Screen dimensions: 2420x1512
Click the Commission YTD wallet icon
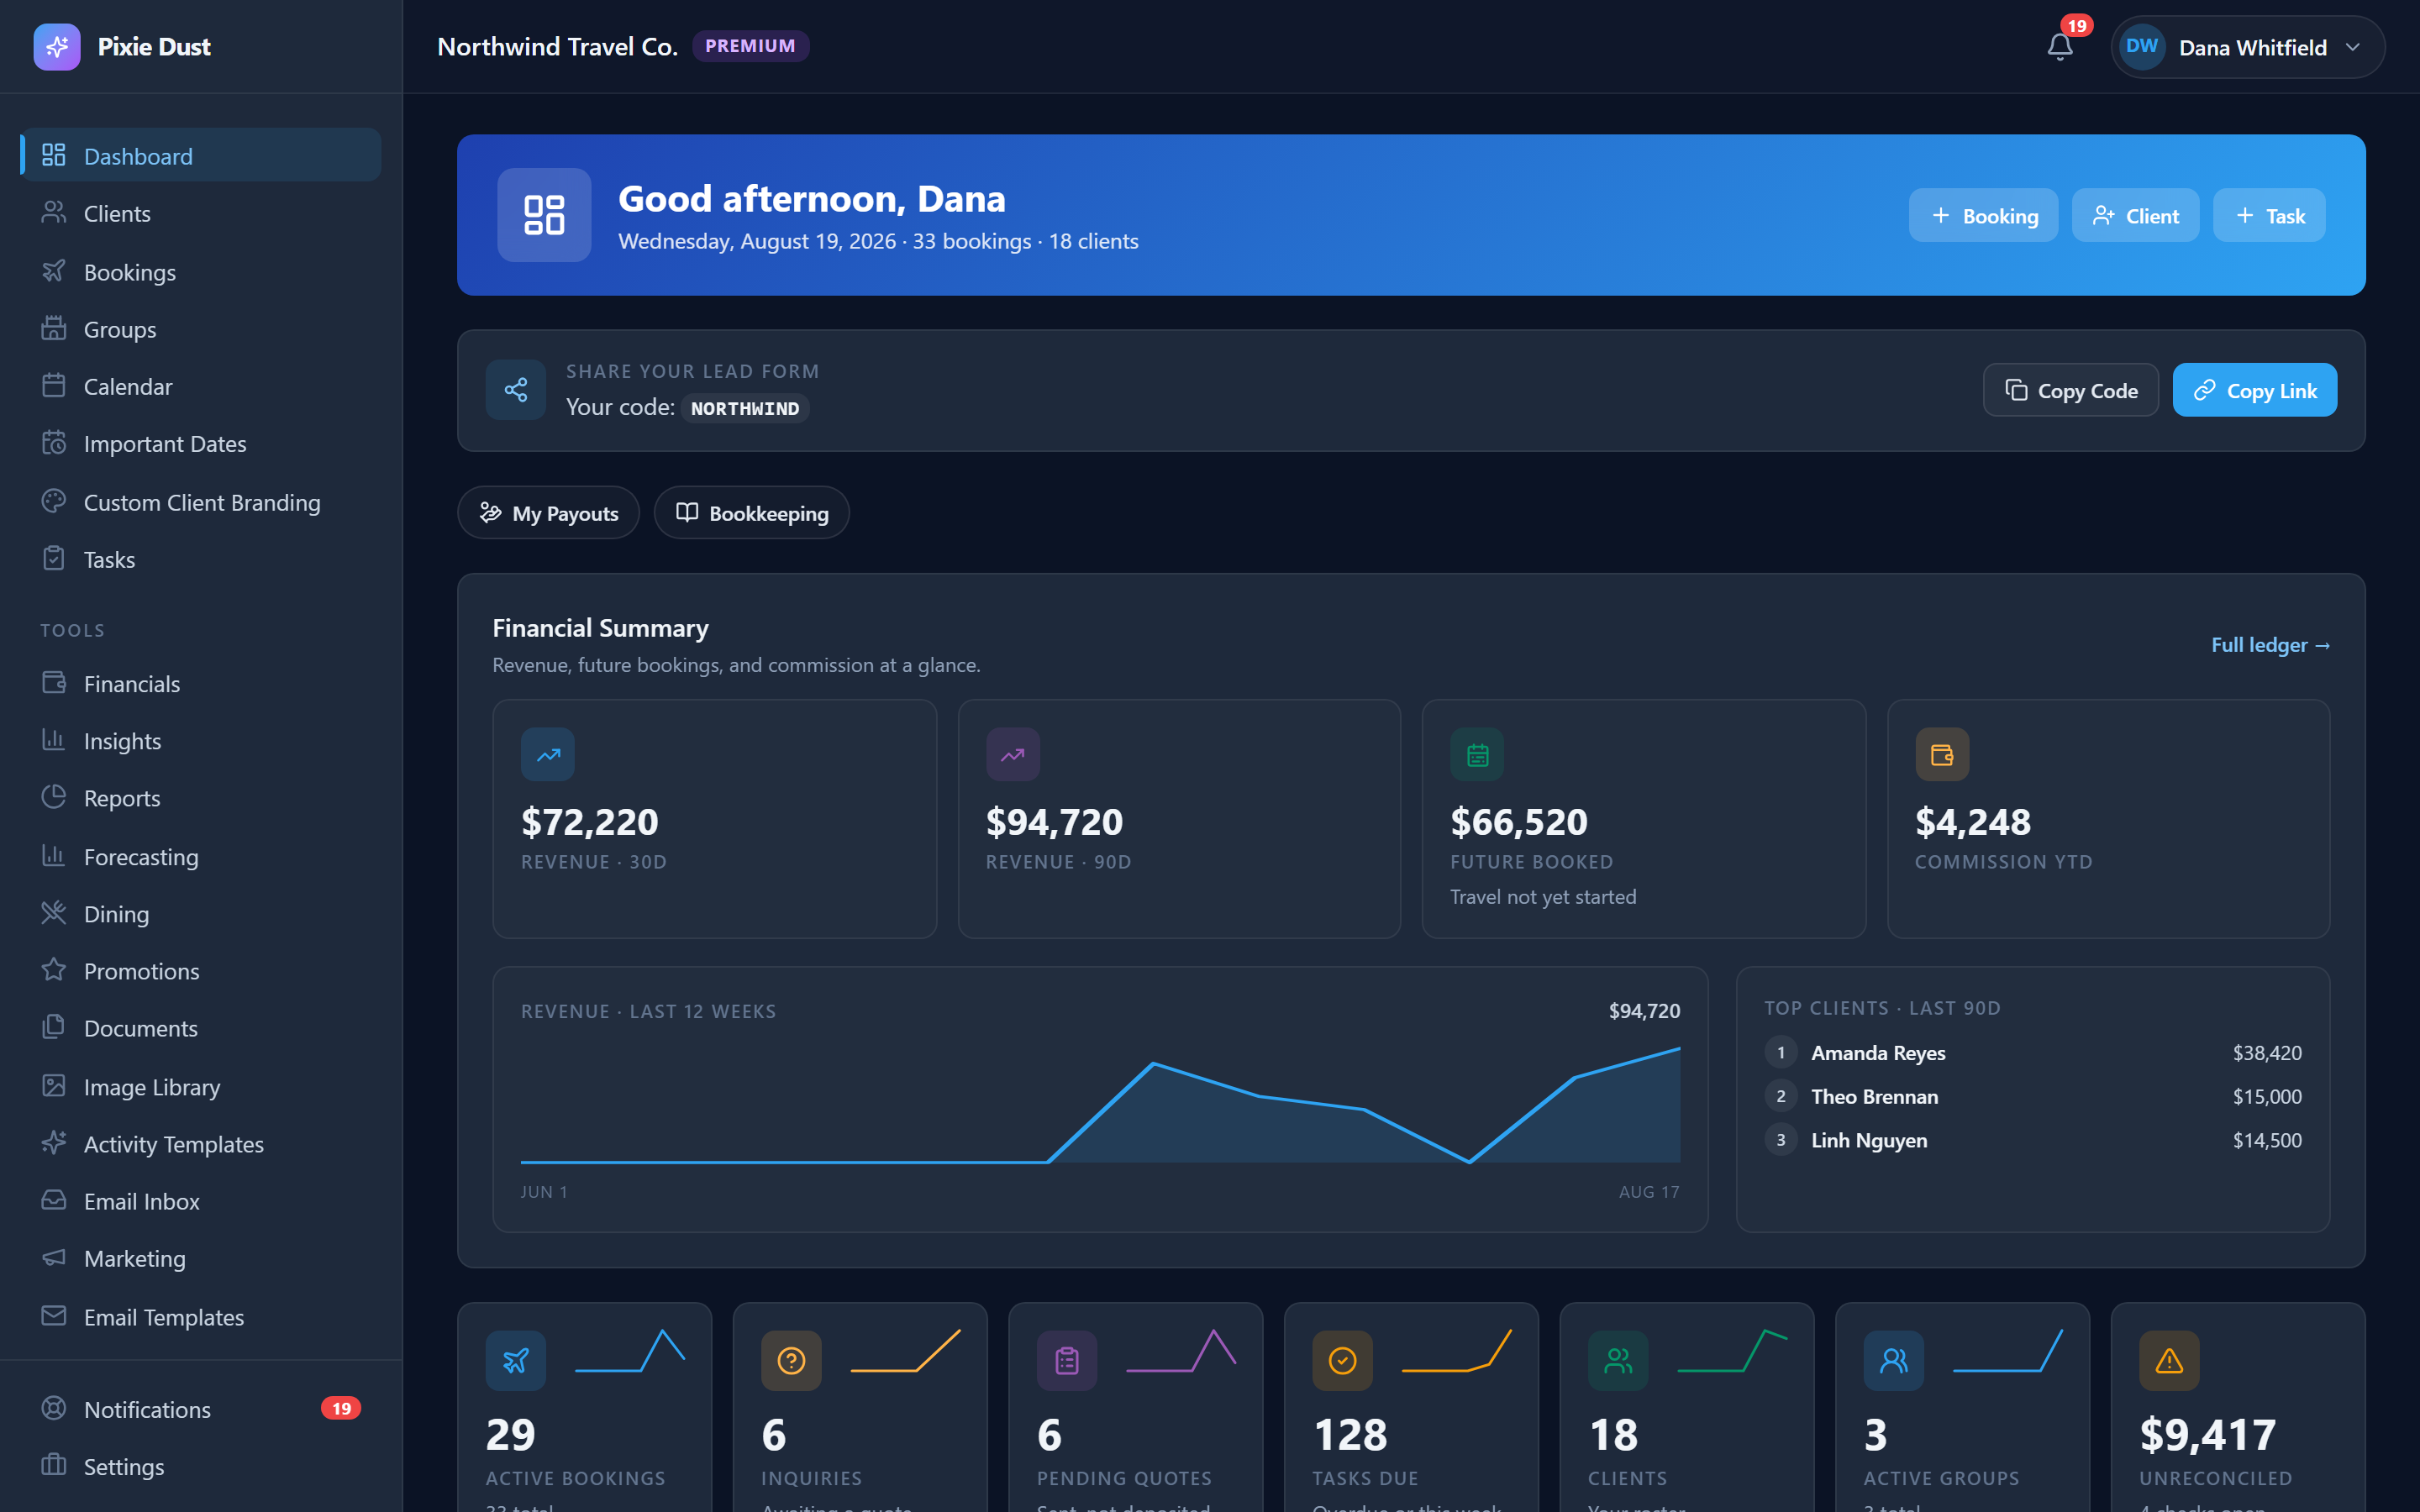(1942, 755)
